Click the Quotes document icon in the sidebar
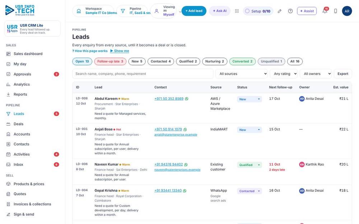359x224 pixels. tap(8, 194)
